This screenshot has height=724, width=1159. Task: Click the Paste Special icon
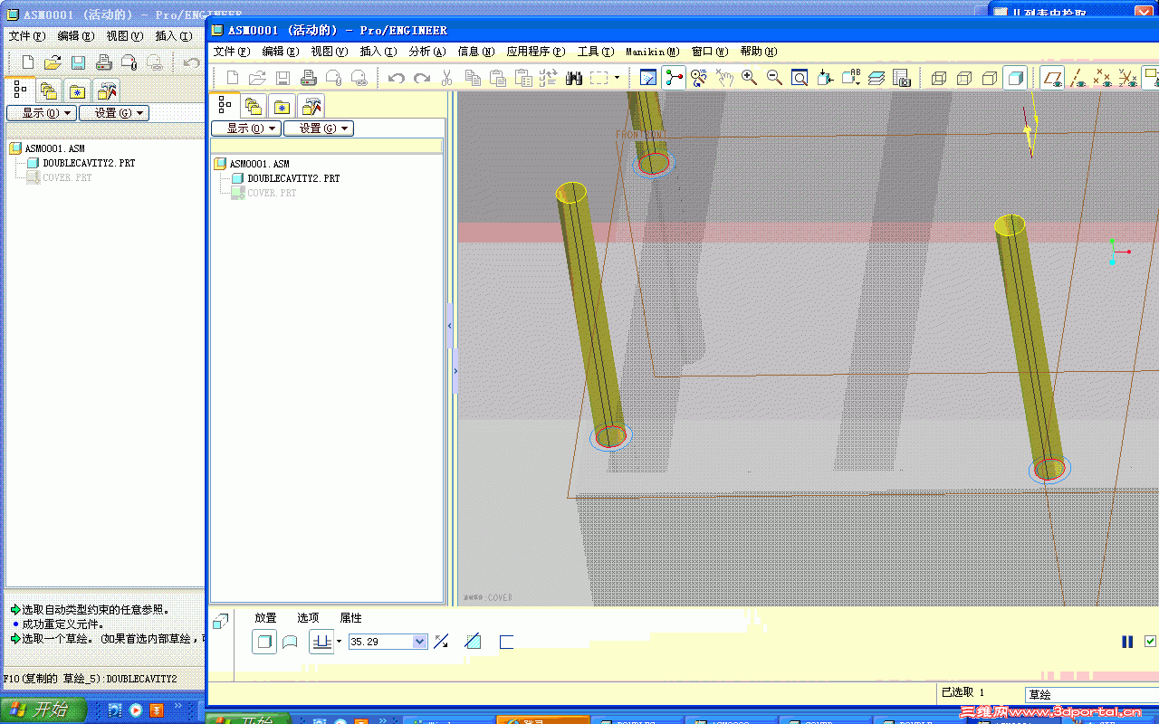point(522,78)
